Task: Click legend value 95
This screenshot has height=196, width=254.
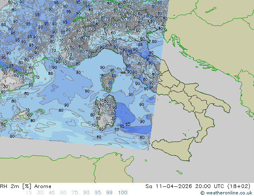Action: click(98, 193)
